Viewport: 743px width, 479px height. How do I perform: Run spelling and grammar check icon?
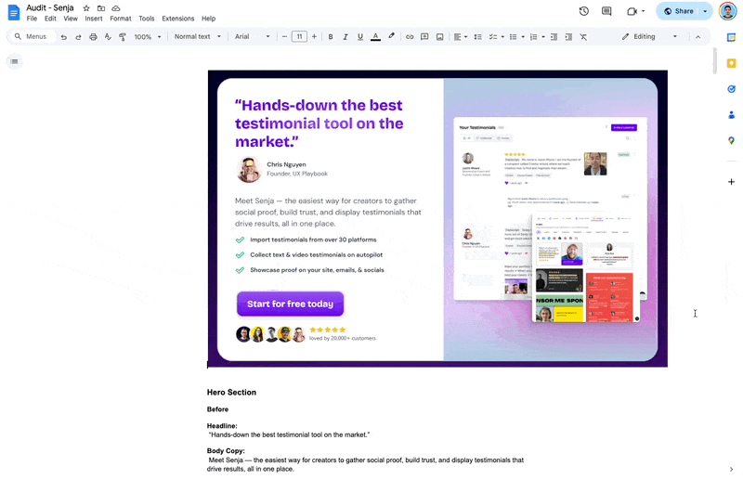(108, 36)
